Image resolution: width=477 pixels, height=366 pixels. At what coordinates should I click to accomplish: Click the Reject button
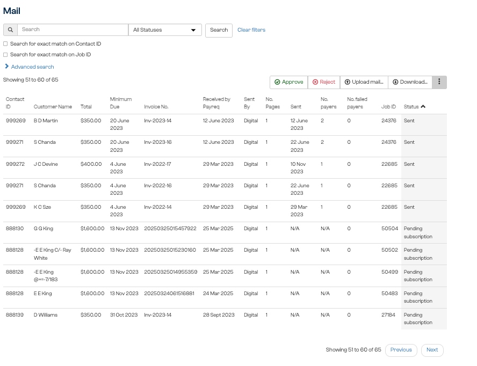click(x=324, y=82)
